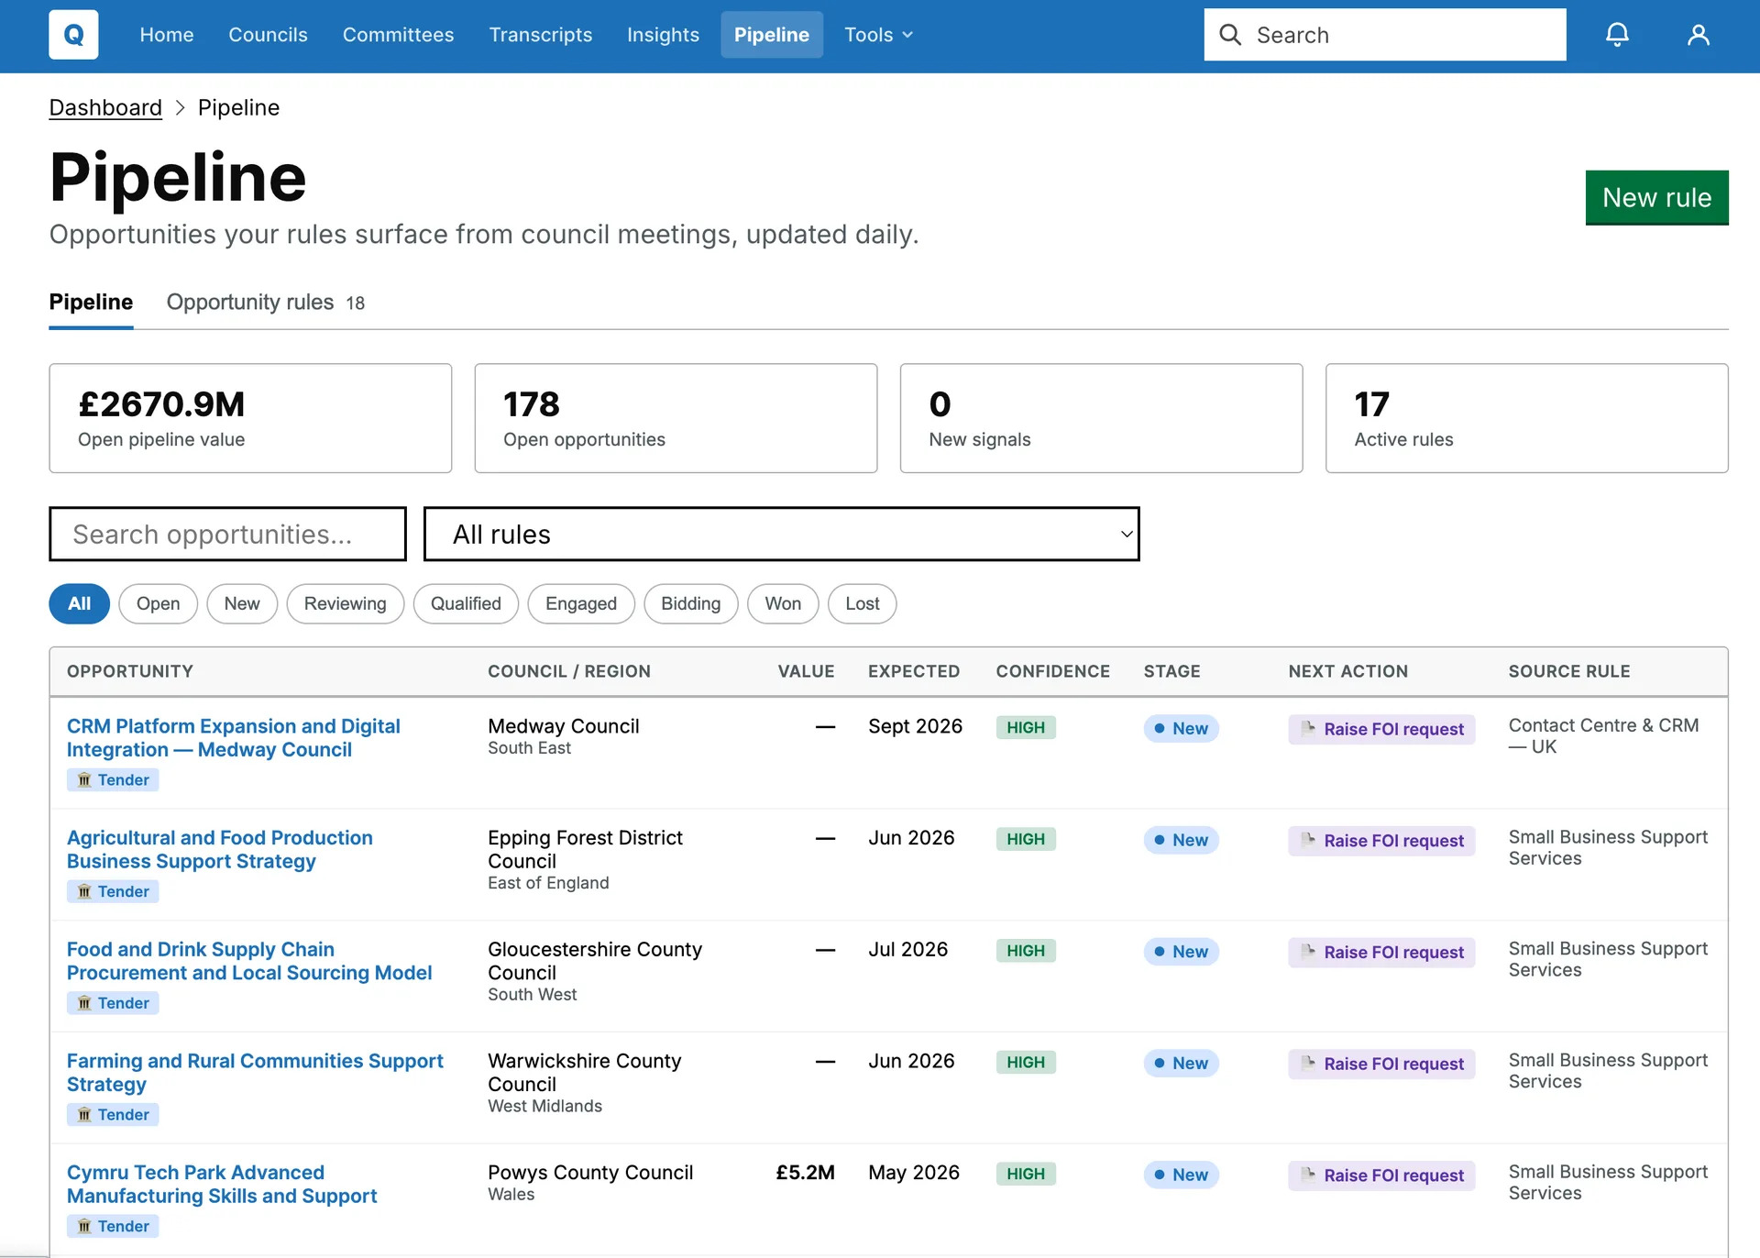Toggle the Qualified stage filter
Screen dimensions: 1760x1258
(x=466, y=604)
